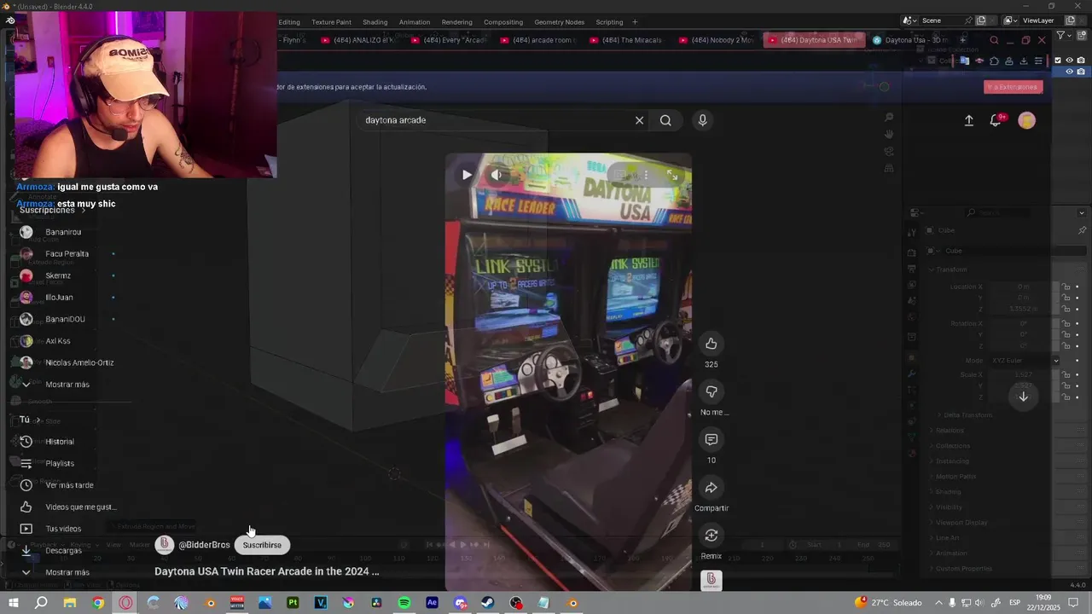Open Ver más tarde list
1092x614 pixels.
[x=69, y=485]
